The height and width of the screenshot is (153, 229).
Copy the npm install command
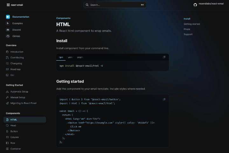[x=164, y=57]
